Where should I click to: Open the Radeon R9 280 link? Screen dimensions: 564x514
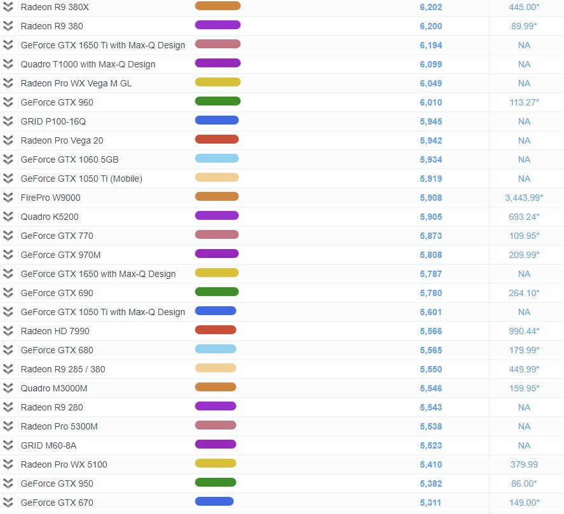pyautogui.click(x=52, y=407)
